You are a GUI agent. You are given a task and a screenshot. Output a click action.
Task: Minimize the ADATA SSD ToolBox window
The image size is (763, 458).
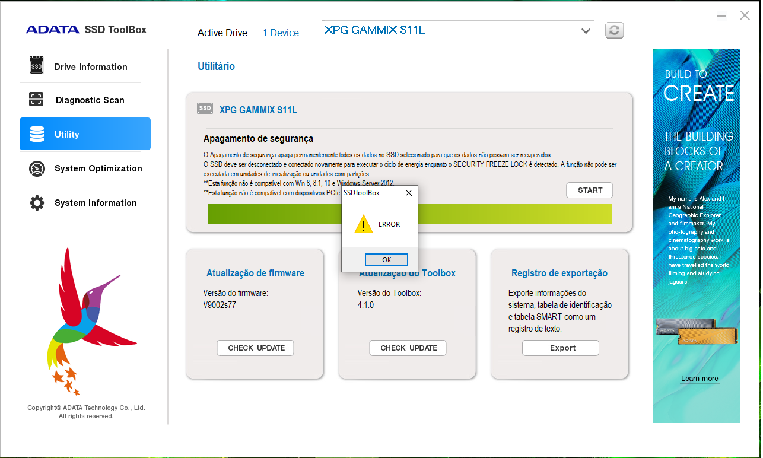pos(721,15)
